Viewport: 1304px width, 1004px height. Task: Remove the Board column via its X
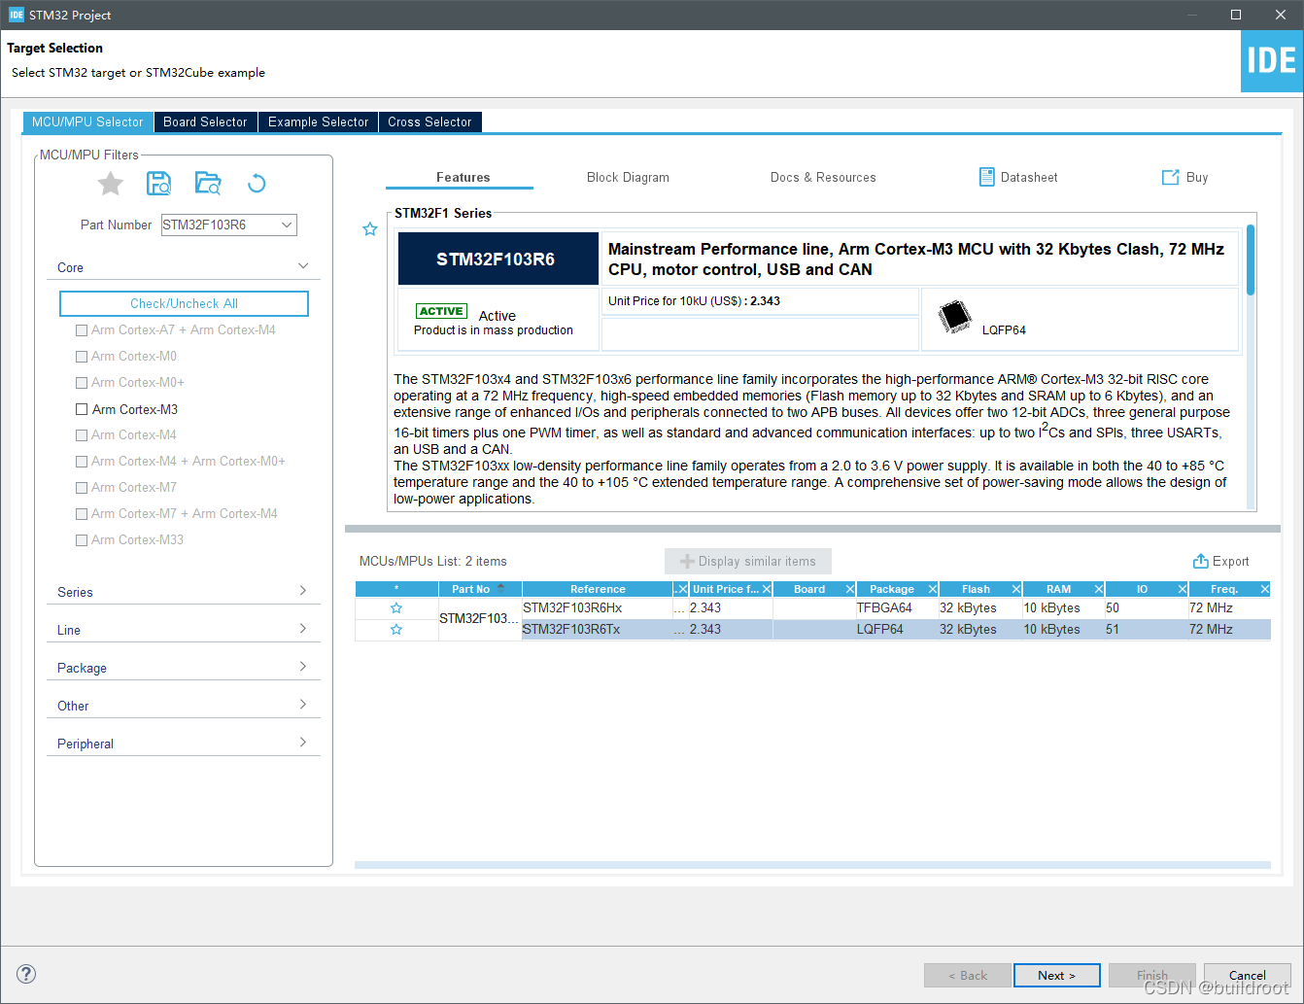[x=850, y=589]
